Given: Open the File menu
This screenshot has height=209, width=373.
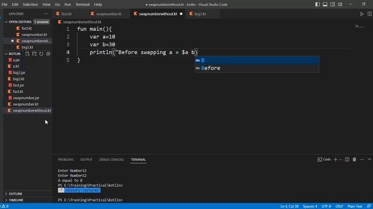Looking at the screenshot, I should click(x=5, y=4).
